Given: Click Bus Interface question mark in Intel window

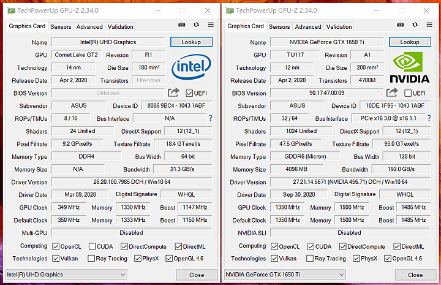Looking at the screenshot, I should (x=210, y=118).
